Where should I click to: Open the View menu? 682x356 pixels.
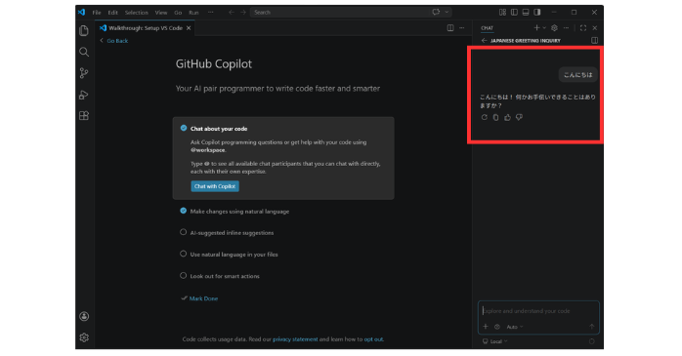161,12
